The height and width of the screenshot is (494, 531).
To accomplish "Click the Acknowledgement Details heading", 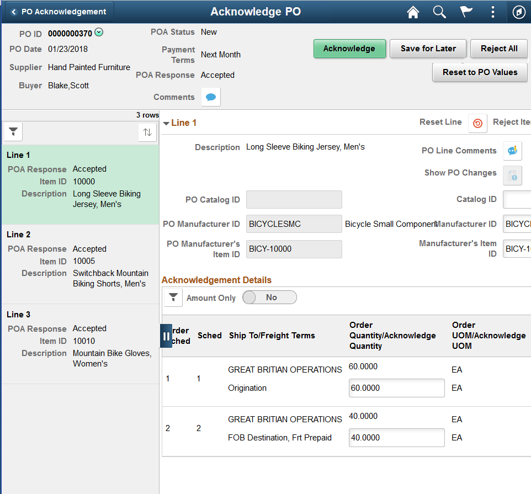I will [216, 280].
